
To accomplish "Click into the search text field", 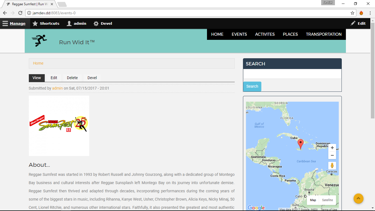I will (292, 74).
